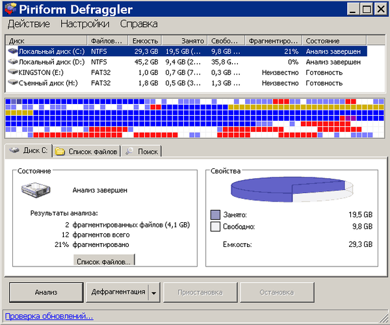
Task: Click the magnifier icon on Поиск tab
Action: point(129,151)
